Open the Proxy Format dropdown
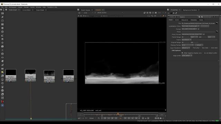 192,34
